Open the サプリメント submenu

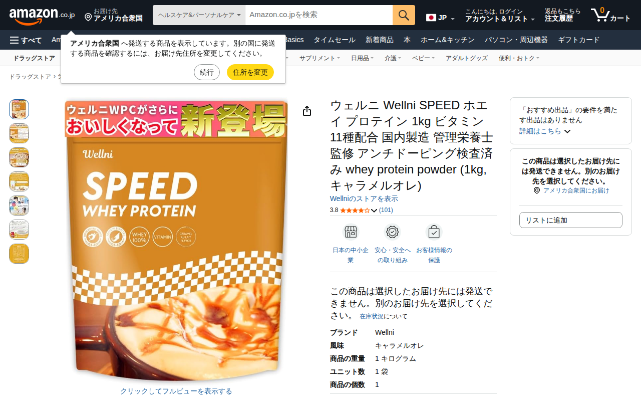coord(319,58)
